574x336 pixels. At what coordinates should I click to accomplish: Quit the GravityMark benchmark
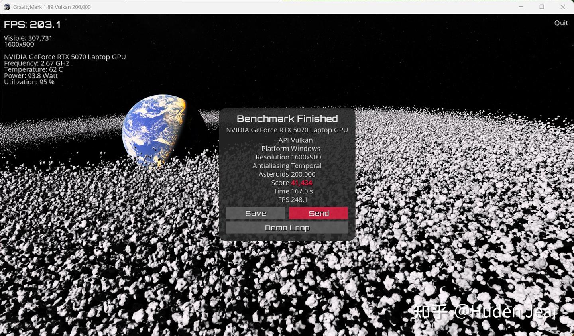(x=561, y=23)
